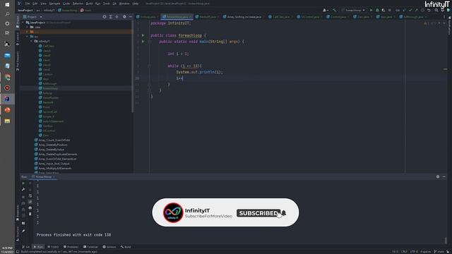Clear all Run console output
Viewport: 452px width, 254px height.
click(x=30, y=214)
